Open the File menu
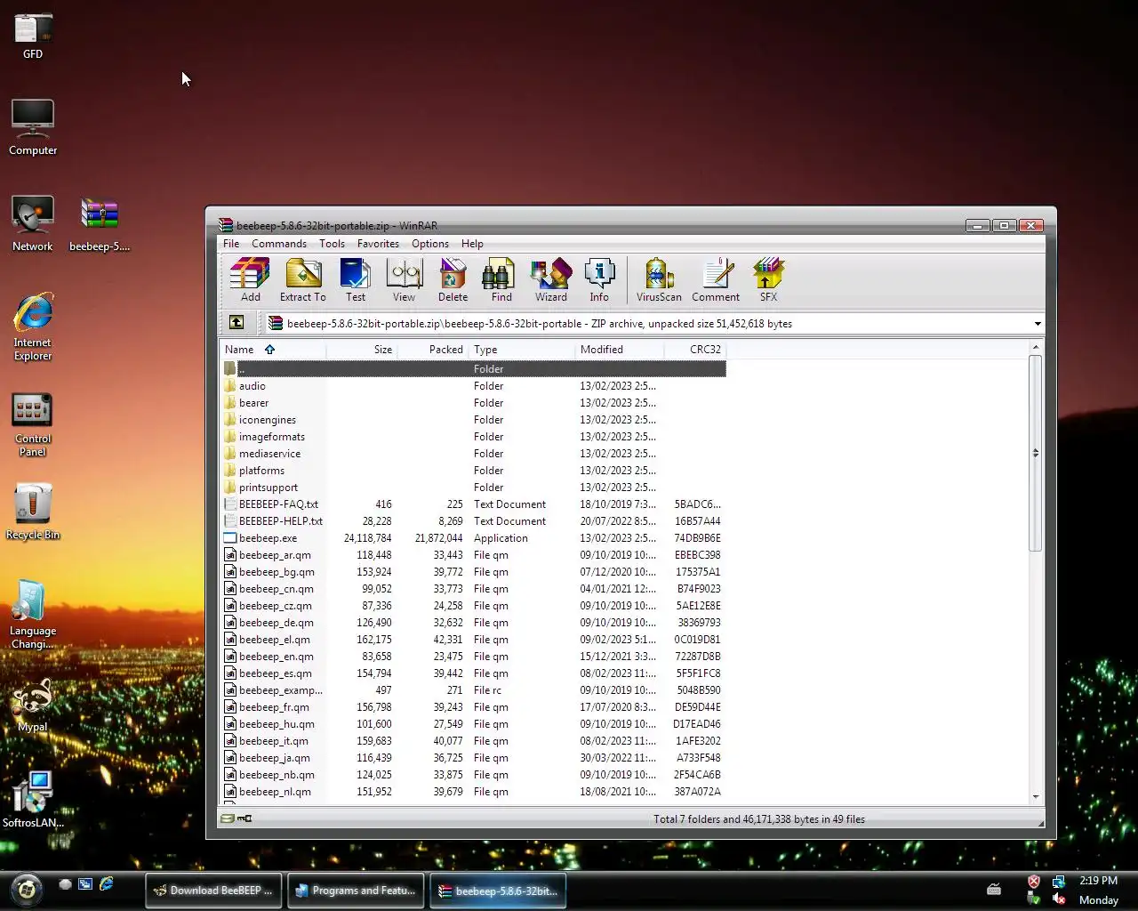Image resolution: width=1138 pixels, height=911 pixels. pyautogui.click(x=231, y=243)
